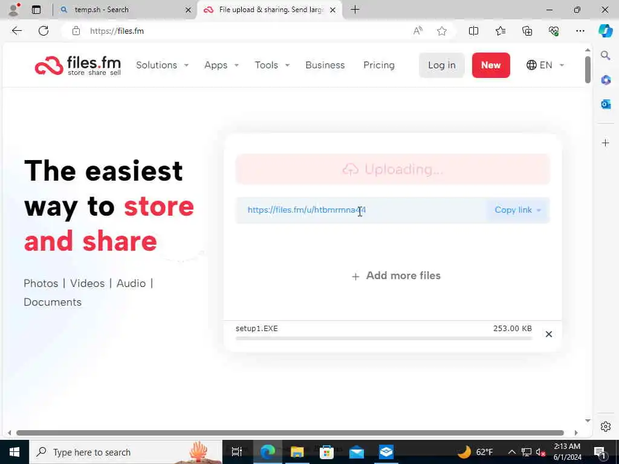Open Favorites list icon
The width and height of the screenshot is (619, 464).
click(500, 31)
